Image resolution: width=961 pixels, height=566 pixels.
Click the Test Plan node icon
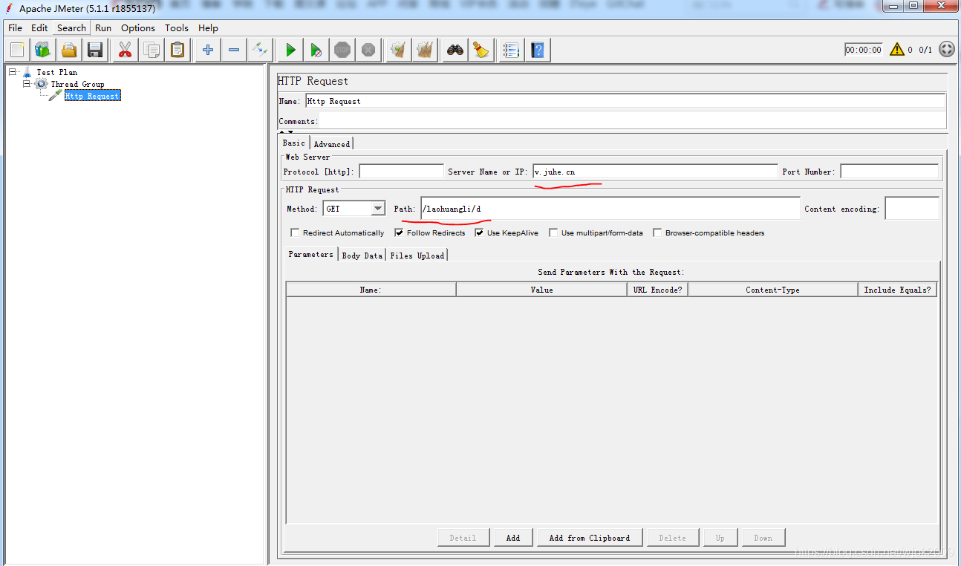pos(27,72)
